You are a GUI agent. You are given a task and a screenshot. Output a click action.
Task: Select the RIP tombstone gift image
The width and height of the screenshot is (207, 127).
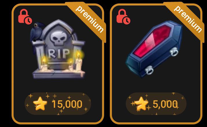pos(58,49)
